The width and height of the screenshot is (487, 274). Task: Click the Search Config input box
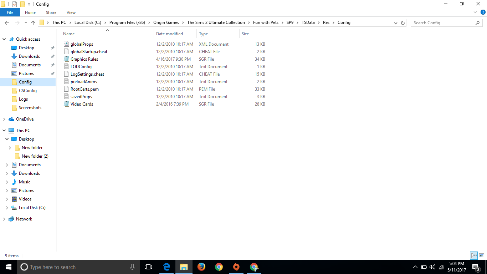(442, 23)
